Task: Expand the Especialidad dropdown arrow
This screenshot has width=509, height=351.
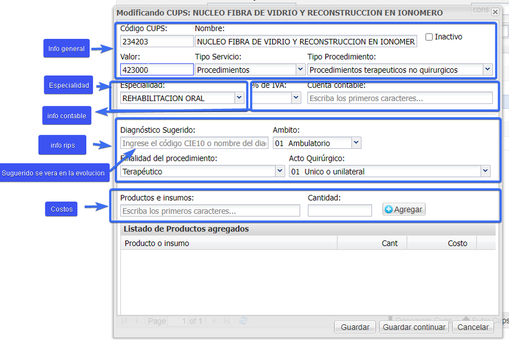Action: (240, 97)
